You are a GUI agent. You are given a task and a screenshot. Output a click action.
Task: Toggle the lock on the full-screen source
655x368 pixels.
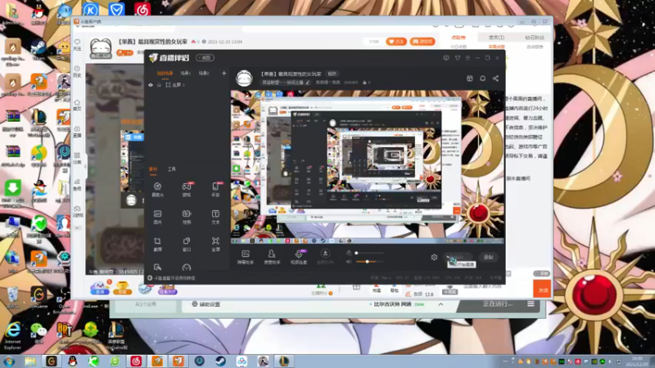(x=159, y=85)
